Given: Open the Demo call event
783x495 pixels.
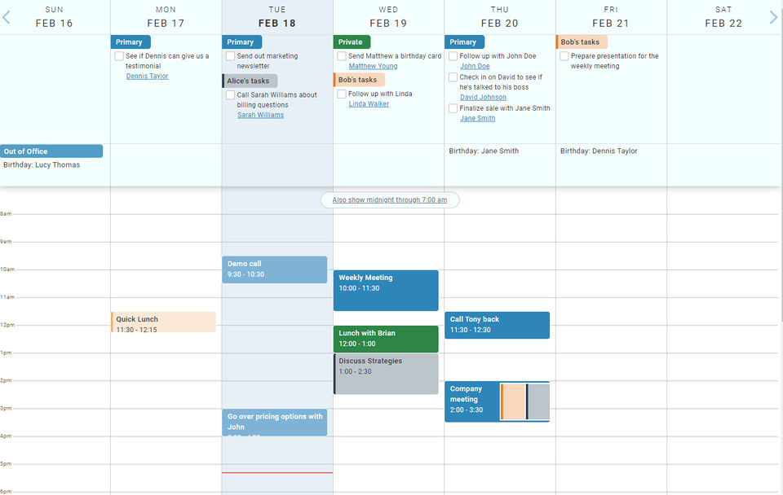Looking at the screenshot, I should [x=274, y=269].
